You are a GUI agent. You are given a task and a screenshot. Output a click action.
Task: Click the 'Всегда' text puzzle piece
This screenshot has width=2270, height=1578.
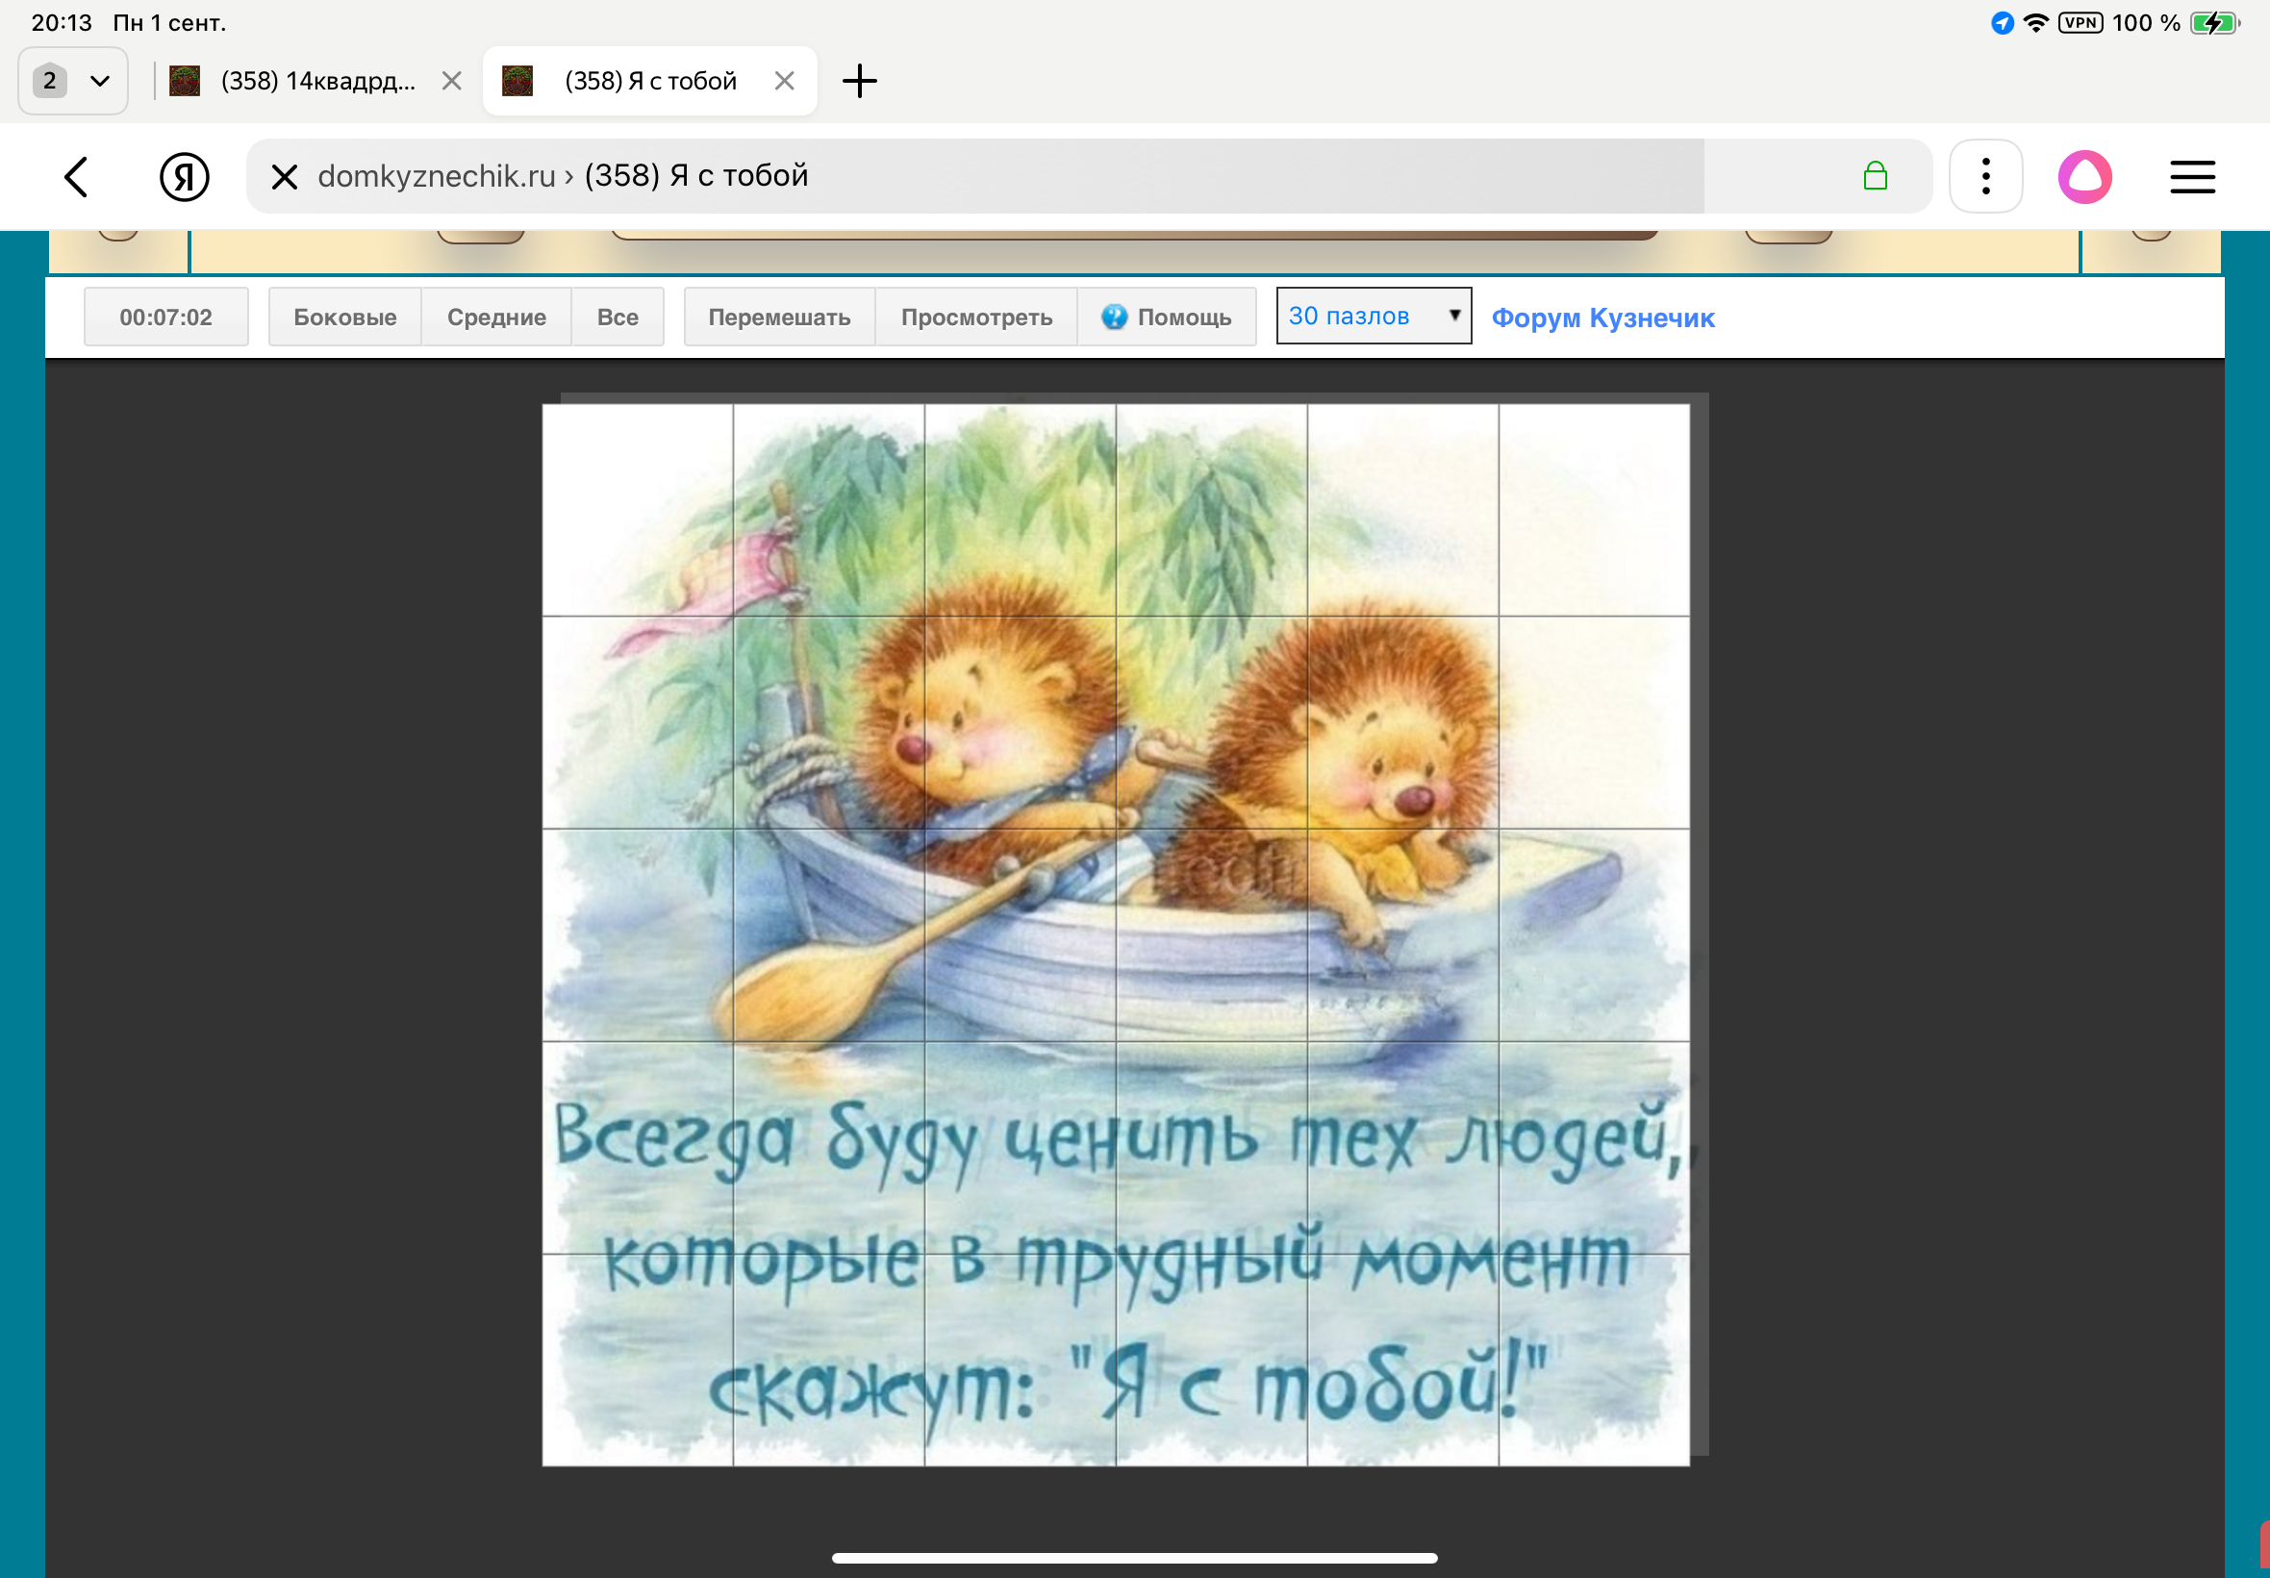pyautogui.click(x=639, y=1148)
